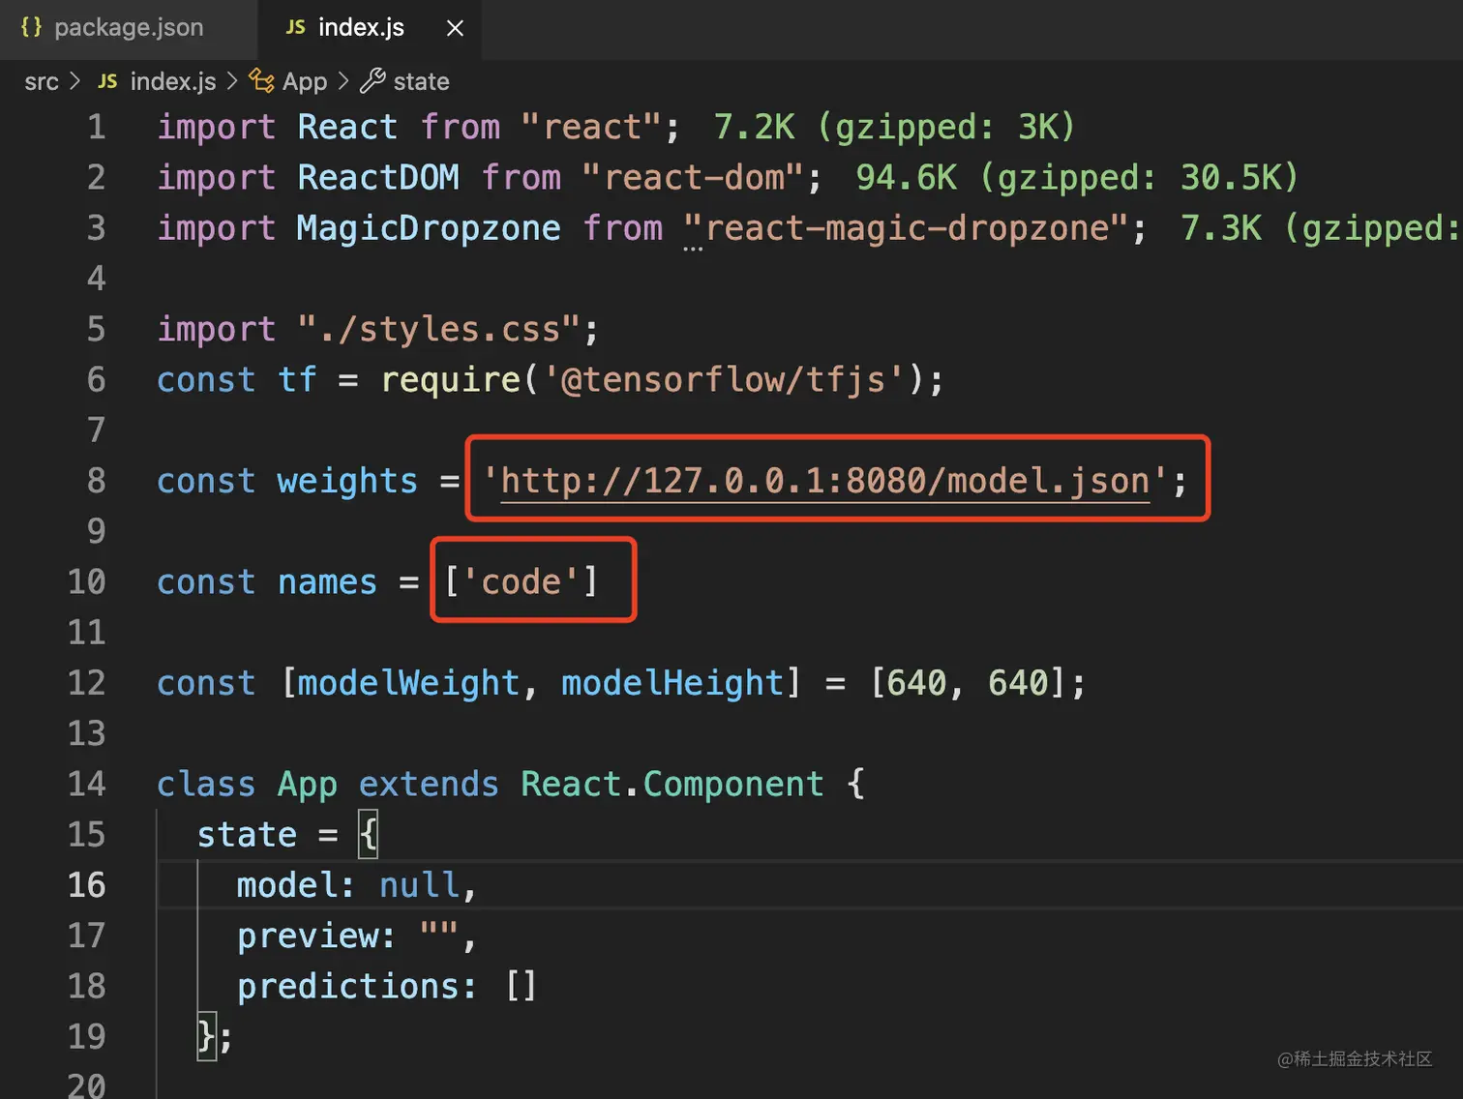Click line number 8 in the gutter
Image resolution: width=1463 pixels, height=1099 pixels.
tap(96, 481)
